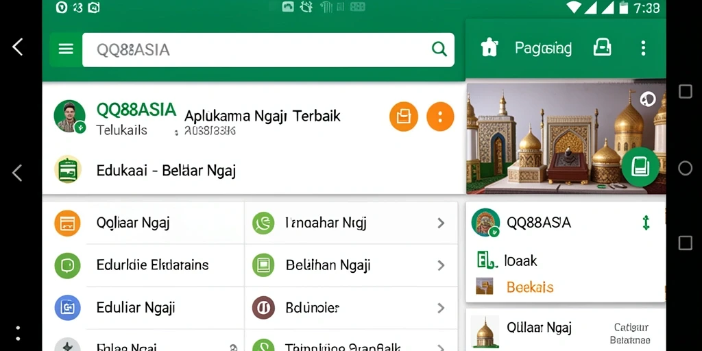This screenshot has height=351, width=702.
Task: Select the Aplukama Ngaji Terbaik text
Action: coord(263,117)
